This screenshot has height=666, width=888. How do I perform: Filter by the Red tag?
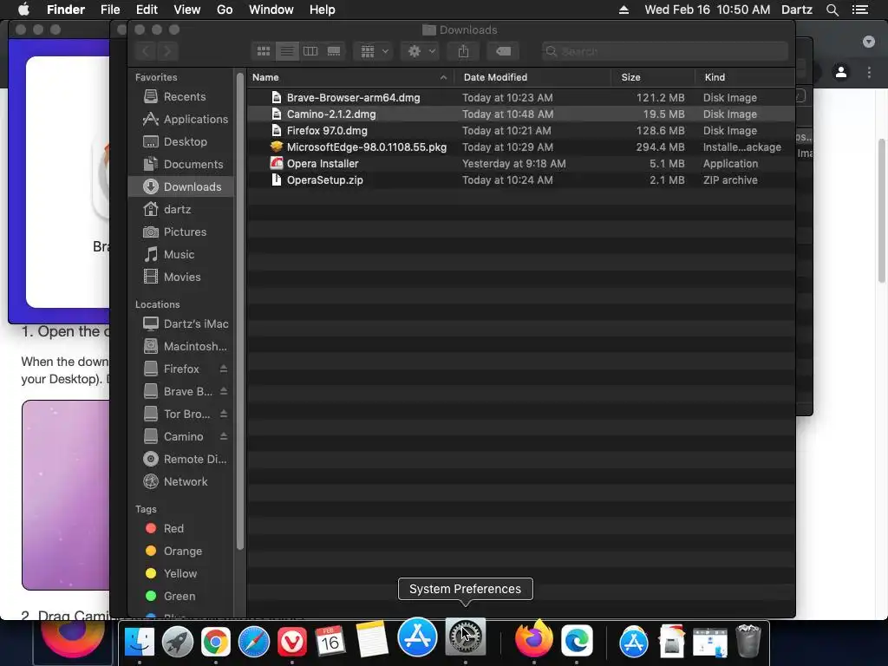[x=180, y=528]
